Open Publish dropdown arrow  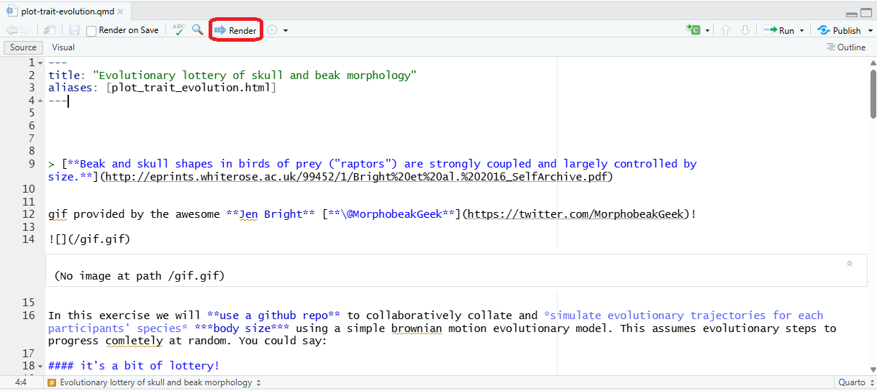pos(871,31)
